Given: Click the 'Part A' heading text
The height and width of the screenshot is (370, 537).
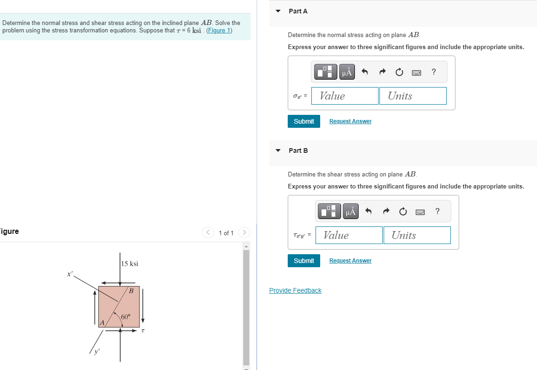Looking at the screenshot, I should coord(298,11).
